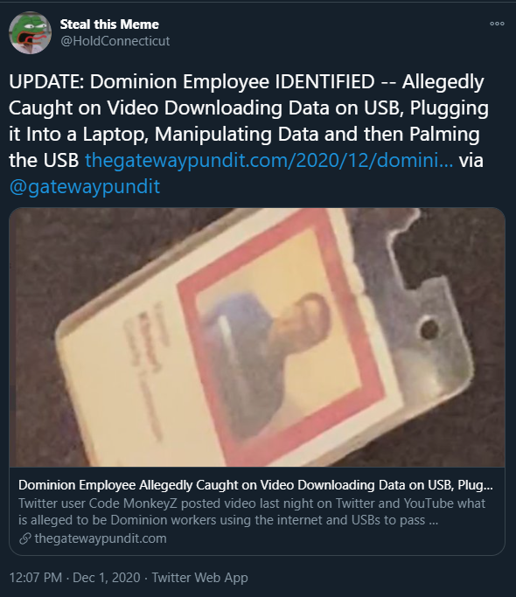Click the Twitter Web App source label

click(199, 578)
